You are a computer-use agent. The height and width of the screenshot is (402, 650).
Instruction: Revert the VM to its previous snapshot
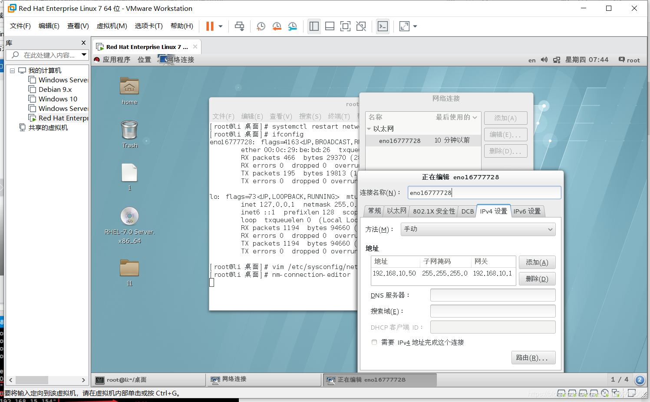point(277,26)
